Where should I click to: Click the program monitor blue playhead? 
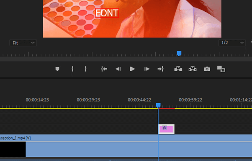[179, 53]
